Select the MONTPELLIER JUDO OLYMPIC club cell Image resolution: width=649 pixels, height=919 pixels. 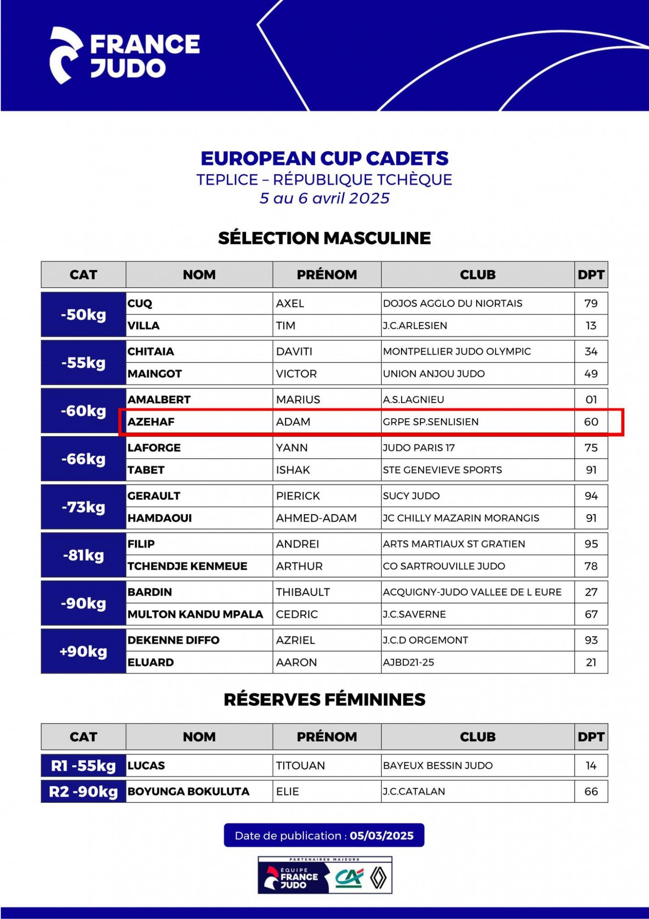477,352
